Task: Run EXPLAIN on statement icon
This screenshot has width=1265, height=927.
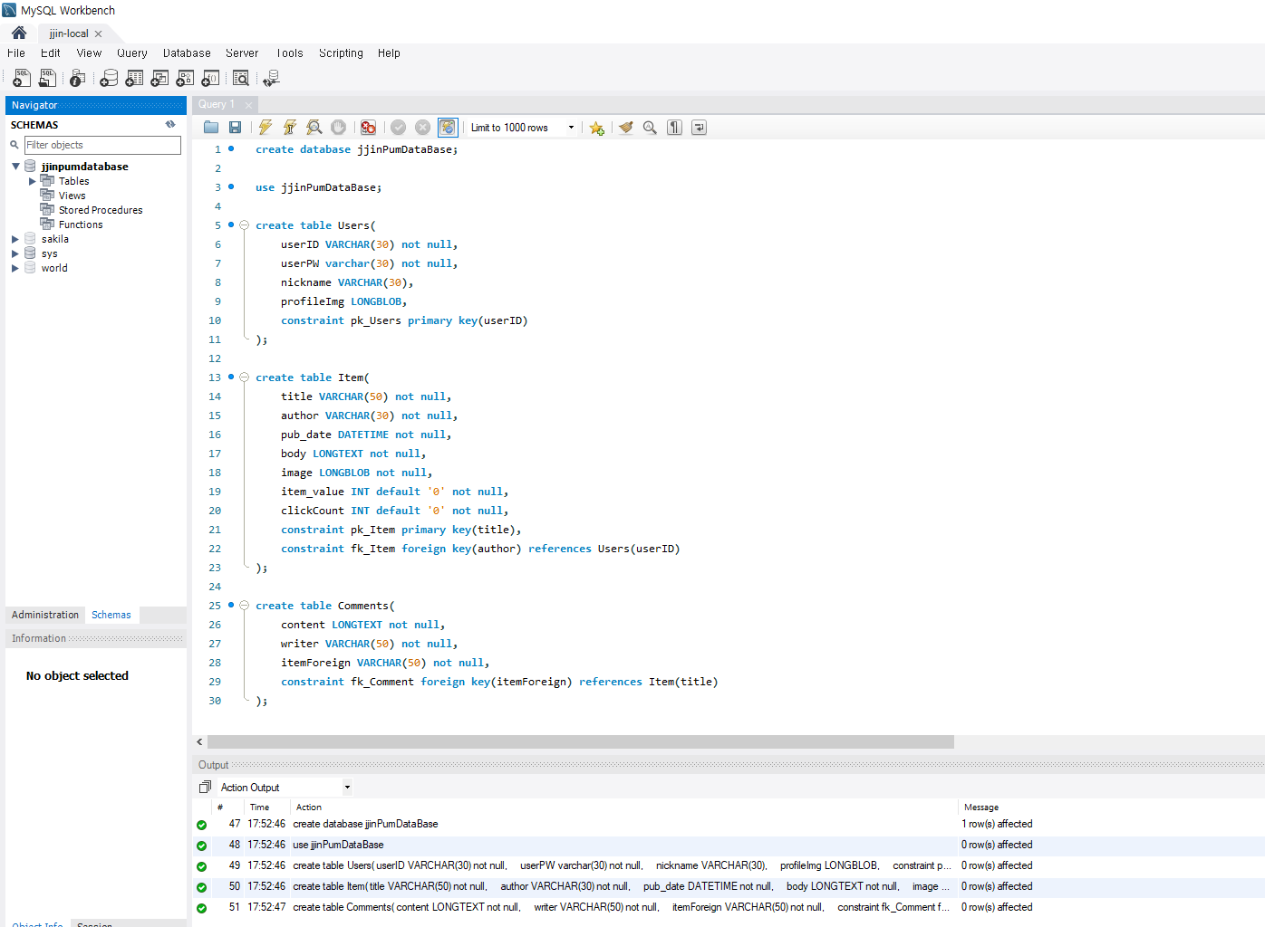Action: pyautogui.click(x=314, y=128)
